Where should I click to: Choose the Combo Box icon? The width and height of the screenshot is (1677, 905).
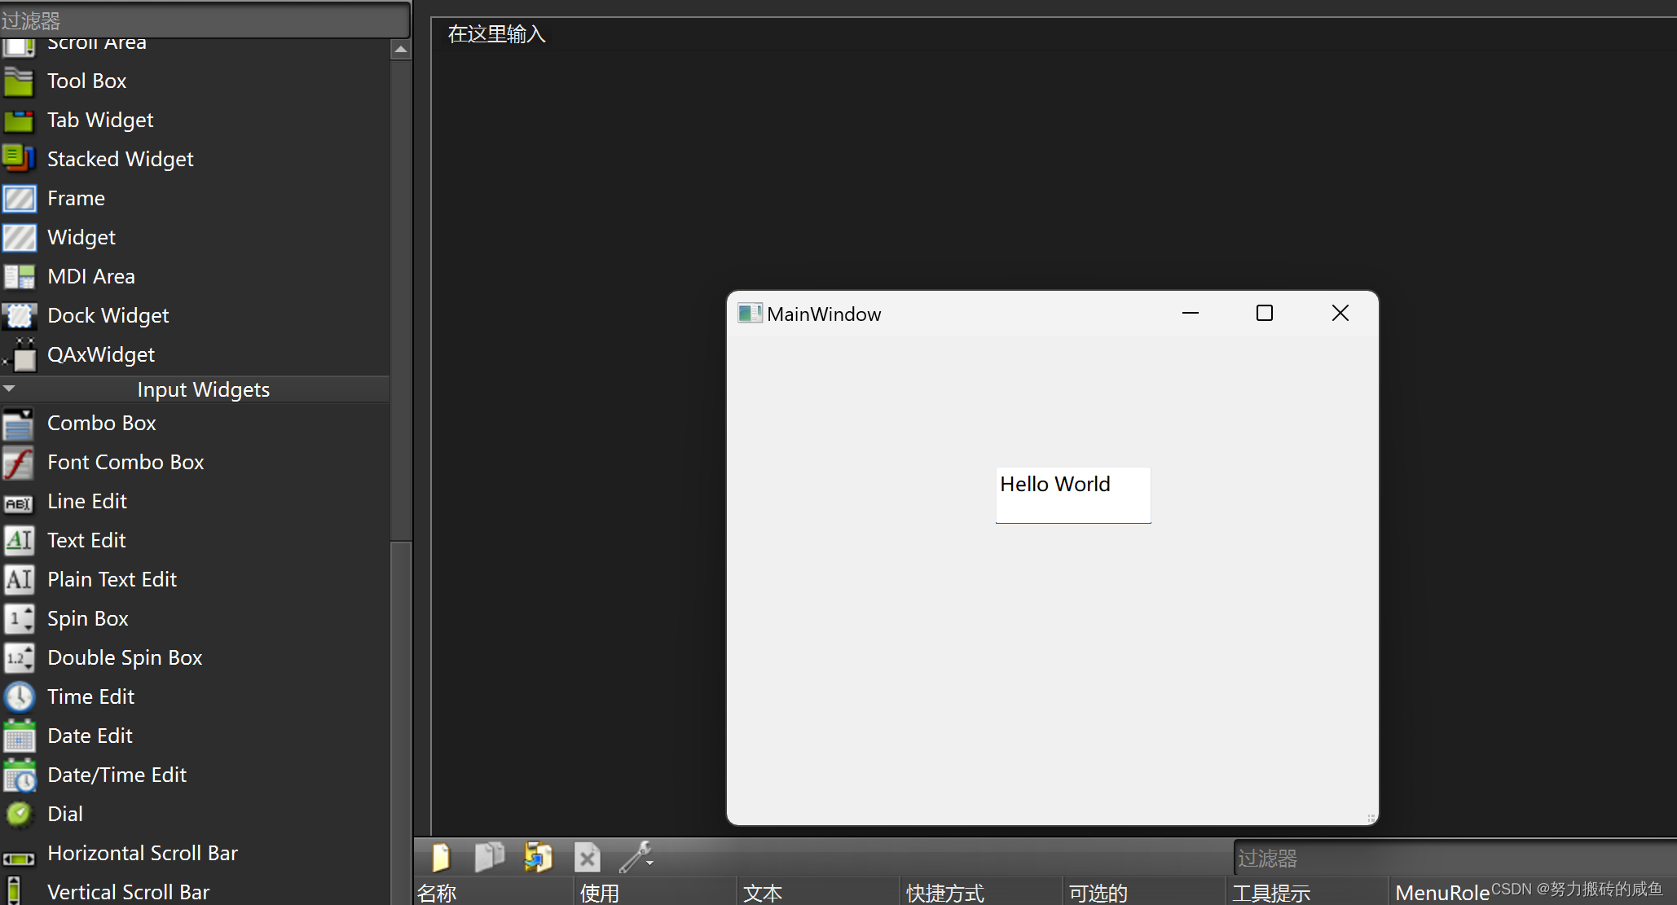coord(19,424)
